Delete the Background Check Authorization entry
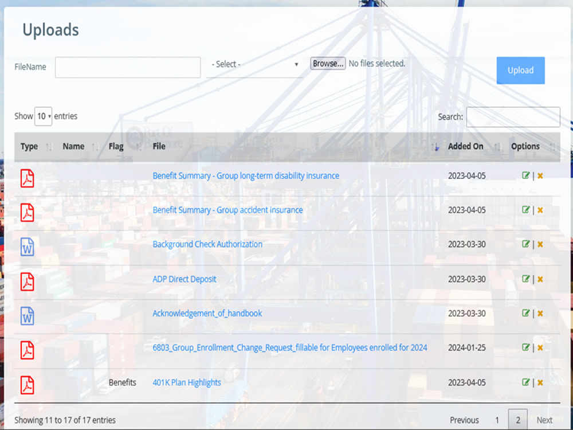Screen dimensions: 573x430 (x=540, y=244)
